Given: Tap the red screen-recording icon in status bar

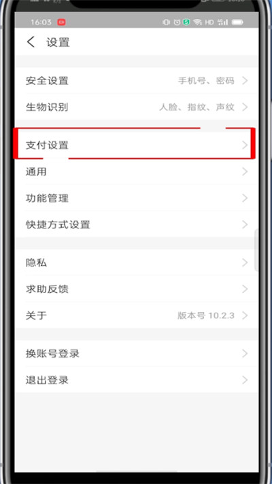Looking at the screenshot, I should 61,22.
